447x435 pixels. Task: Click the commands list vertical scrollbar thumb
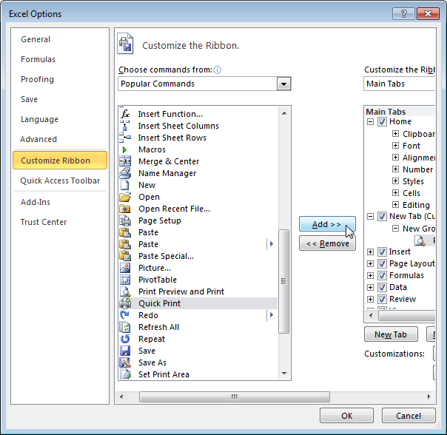[x=283, y=281]
